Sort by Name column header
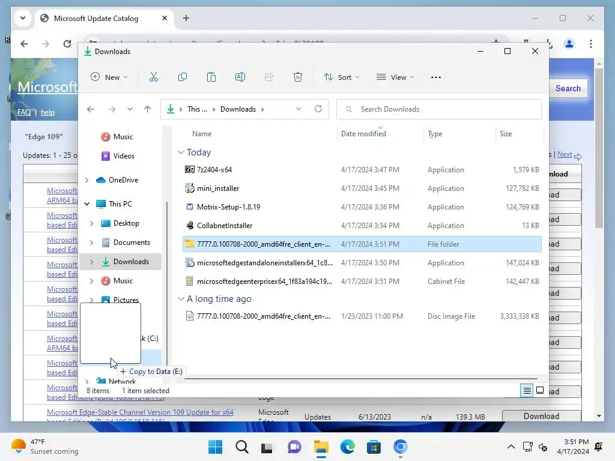 (202, 134)
